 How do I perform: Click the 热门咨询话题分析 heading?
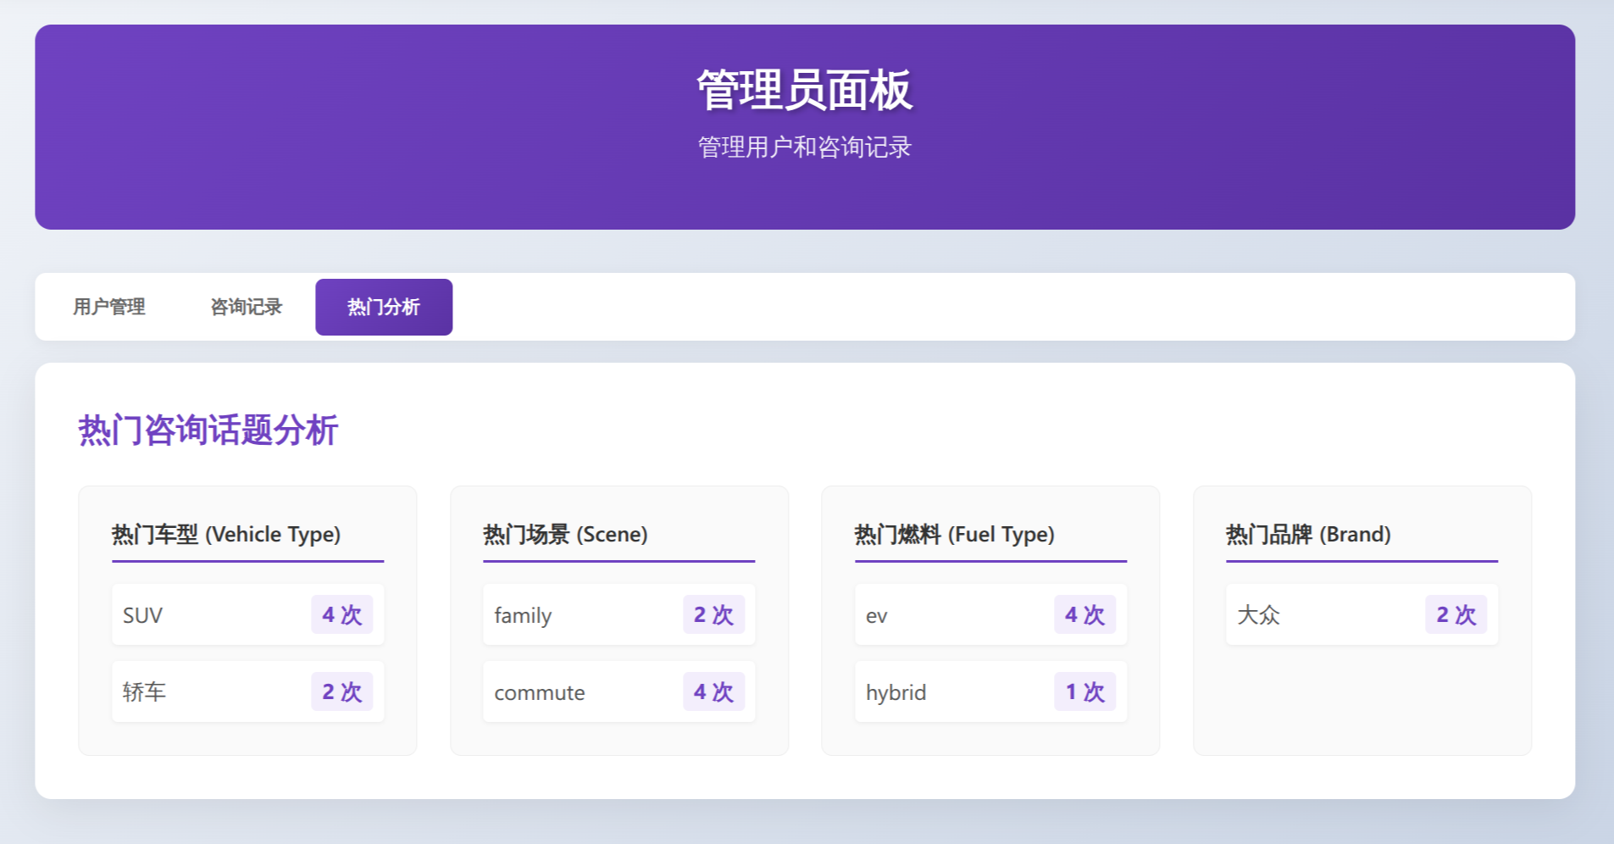click(x=208, y=430)
